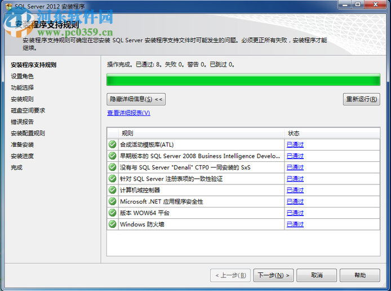Click the check icon next to 计算机域控制器
This screenshot has width=391, height=291.
113,190
